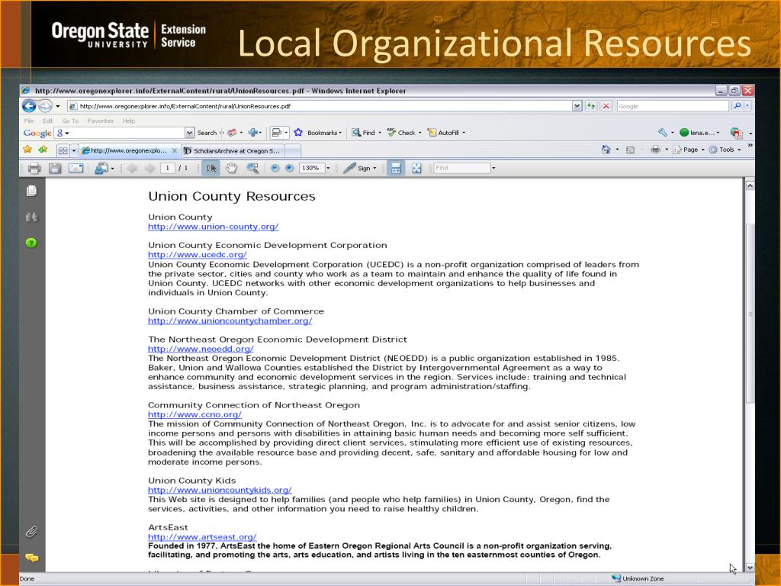Activate the Select text tool in the PDF toolbar
Screen dimensions: 781x586
211,169
